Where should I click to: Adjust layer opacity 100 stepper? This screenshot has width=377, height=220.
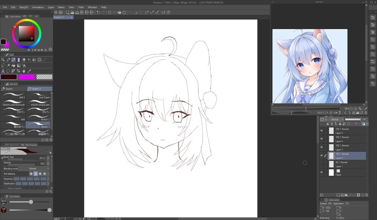click(x=367, y=119)
